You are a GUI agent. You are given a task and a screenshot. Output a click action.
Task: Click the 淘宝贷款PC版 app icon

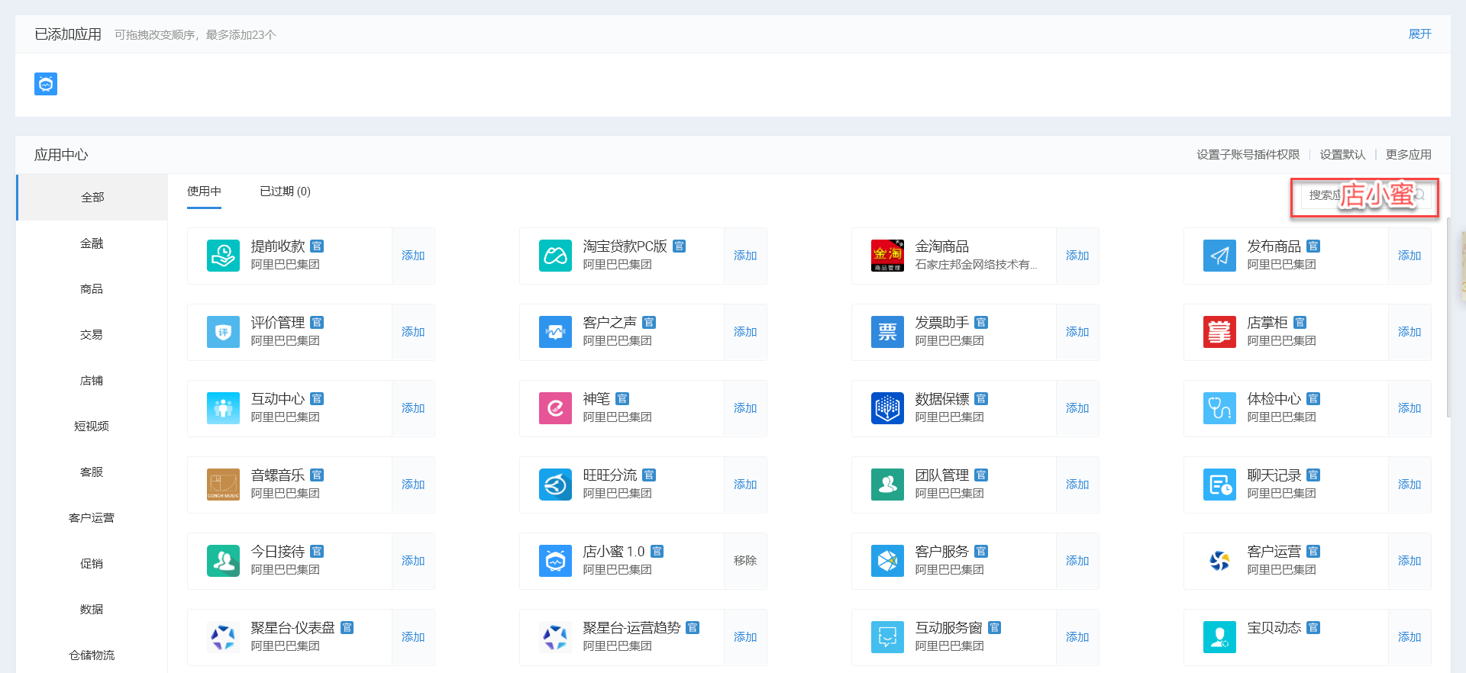(555, 256)
